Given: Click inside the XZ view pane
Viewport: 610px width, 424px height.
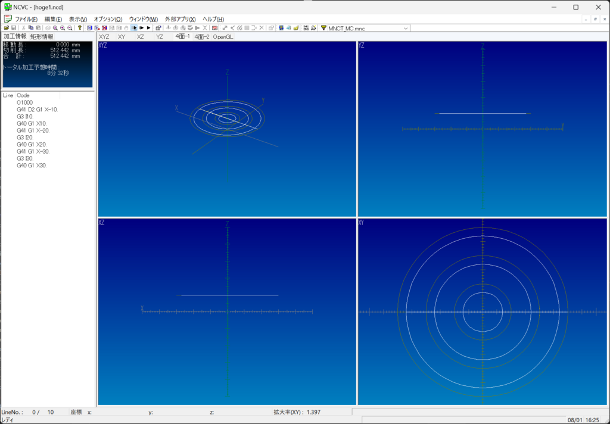Looking at the screenshot, I should coord(227,311).
